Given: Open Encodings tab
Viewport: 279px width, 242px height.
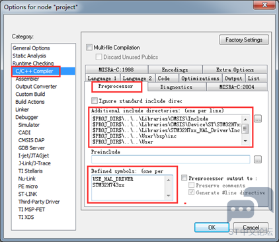Looking at the screenshot, I should tap(175, 69).
